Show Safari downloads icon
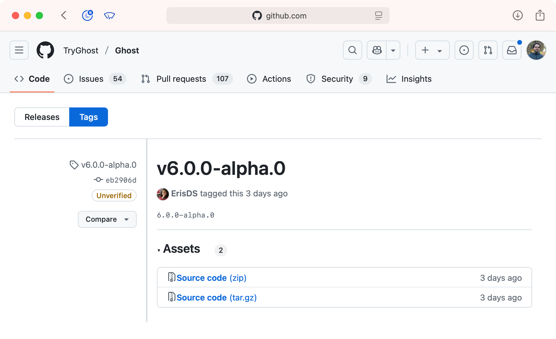The width and height of the screenshot is (556, 339). pyautogui.click(x=518, y=16)
